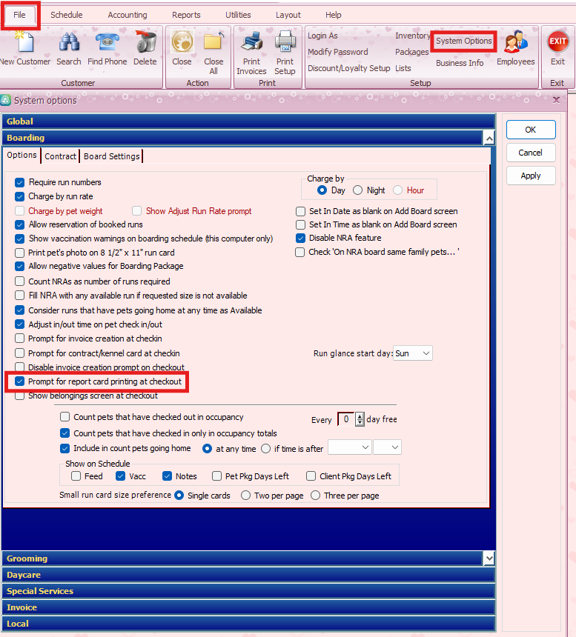
Task: Expand the Grooming section arrow
Action: coord(489,558)
